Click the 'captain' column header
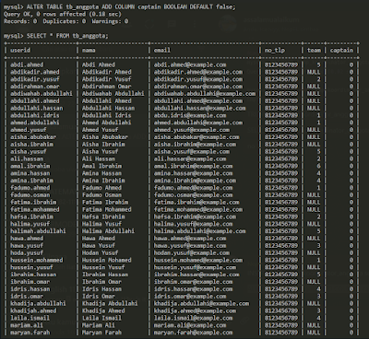The height and width of the screenshot is (339, 369). (341, 50)
